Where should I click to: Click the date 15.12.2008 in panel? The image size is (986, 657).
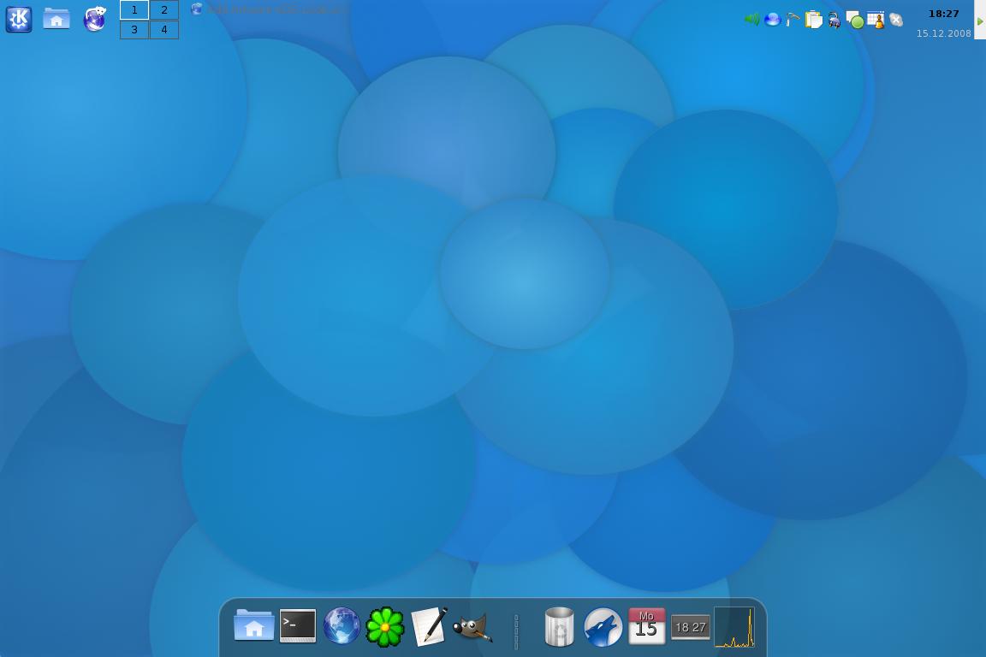943,33
